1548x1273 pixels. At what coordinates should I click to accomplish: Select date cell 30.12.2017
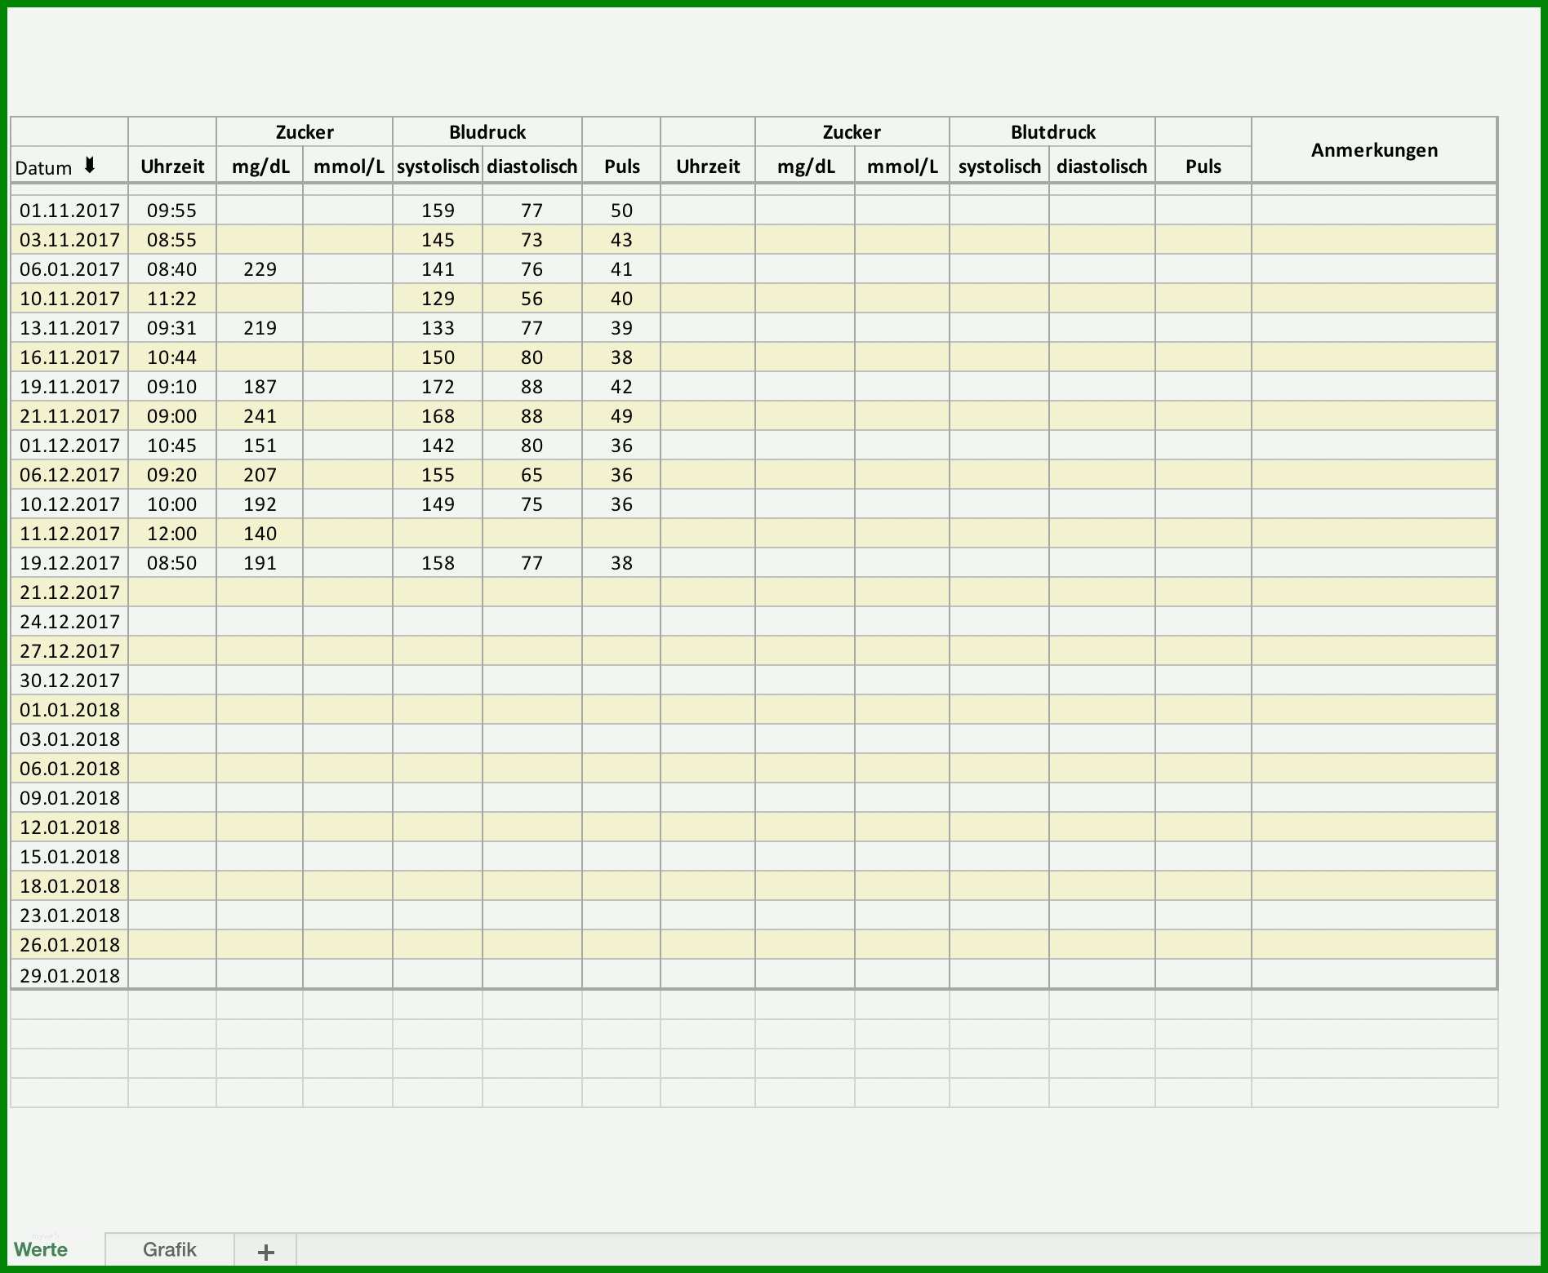69,681
